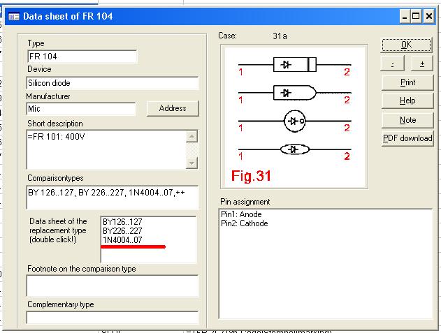Select BY126..127 replacement type

pyautogui.click(x=122, y=221)
